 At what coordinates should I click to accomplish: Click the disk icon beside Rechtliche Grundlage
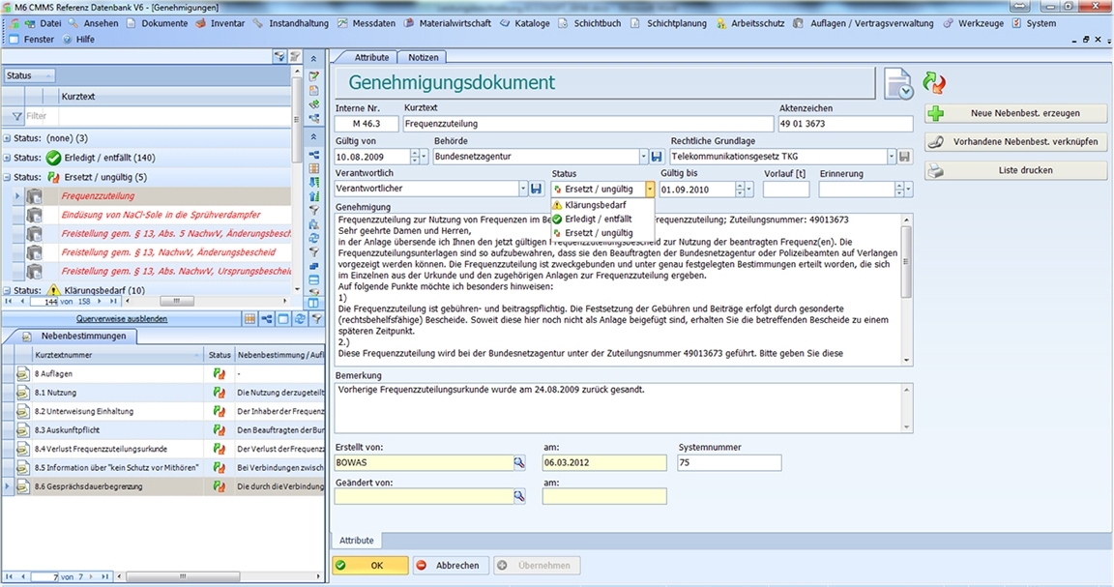coord(904,157)
